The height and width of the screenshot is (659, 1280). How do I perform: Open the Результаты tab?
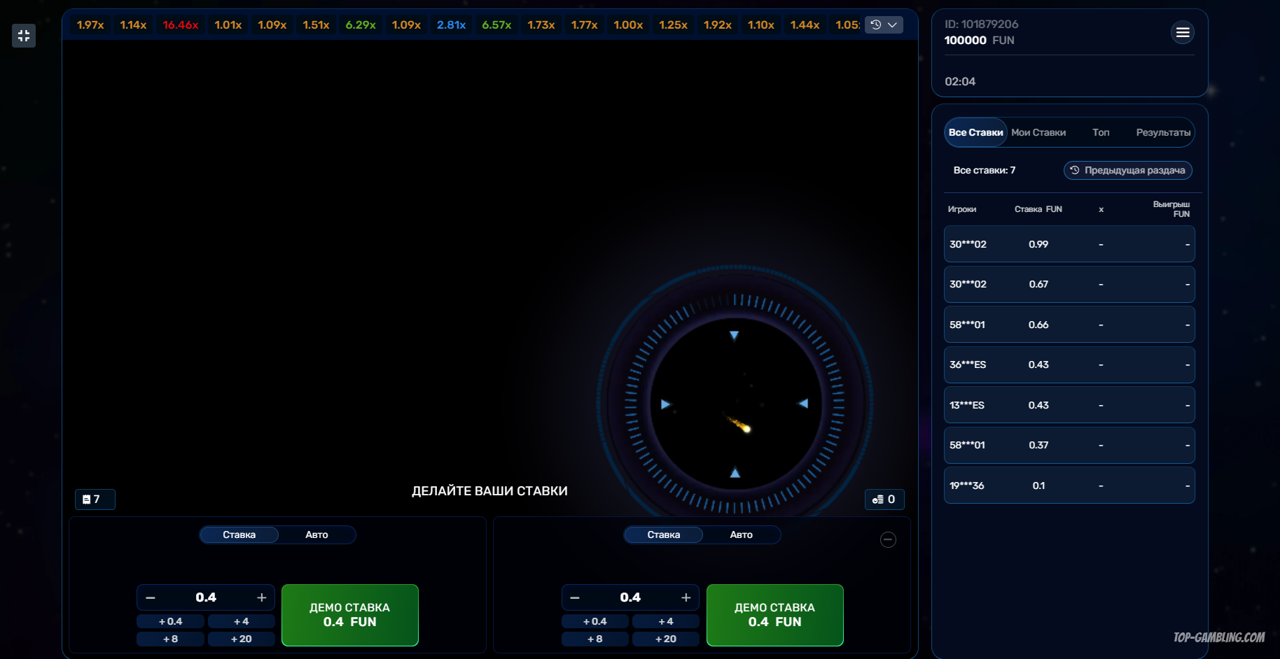click(x=1162, y=132)
